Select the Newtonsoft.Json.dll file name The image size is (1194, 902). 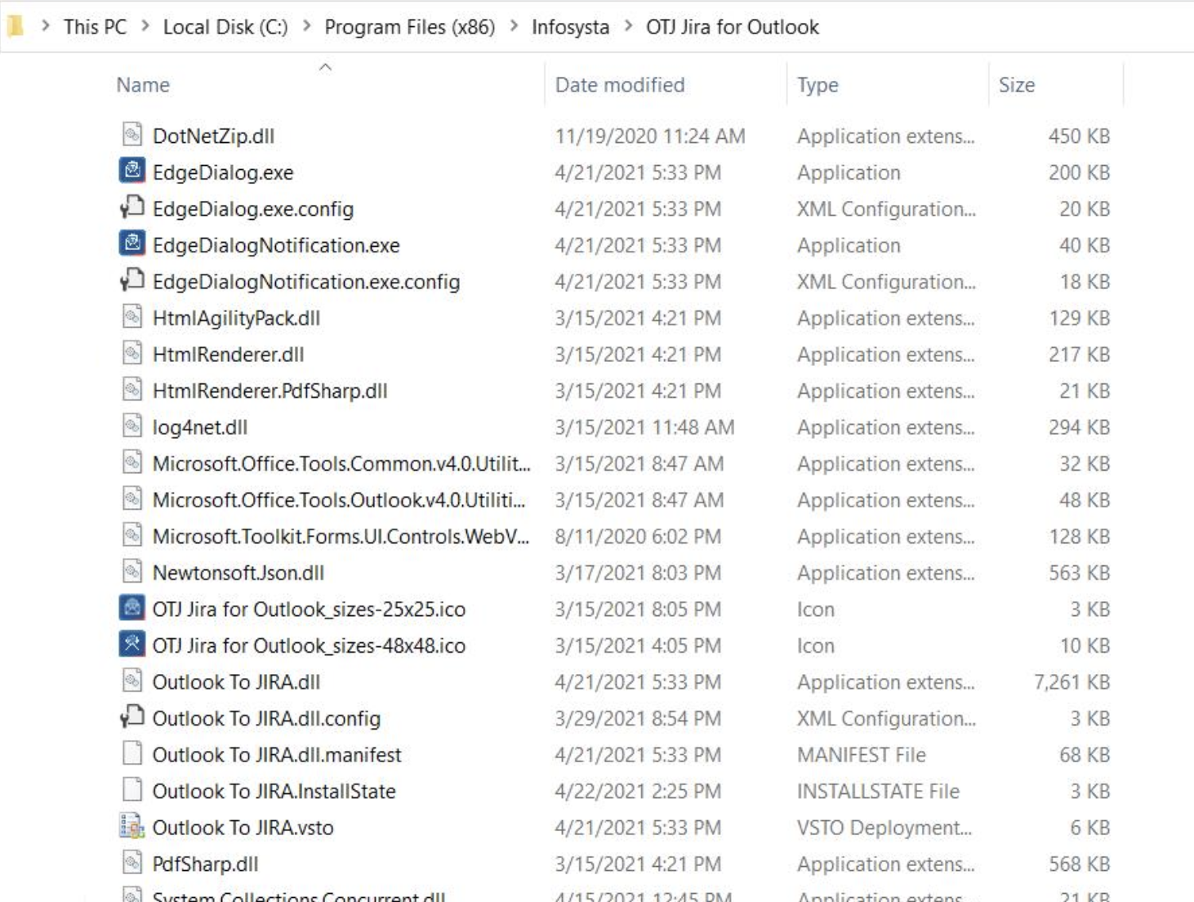[x=238, y=573]
